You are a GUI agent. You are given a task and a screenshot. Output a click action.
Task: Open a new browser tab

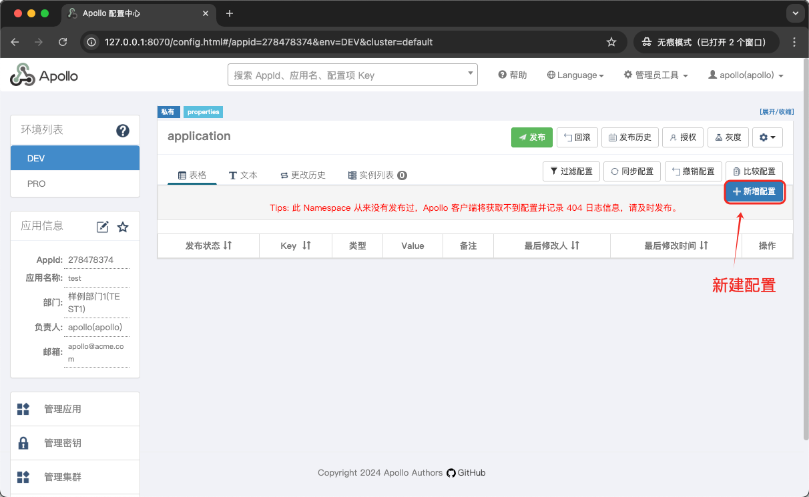(x=230, y=13)
